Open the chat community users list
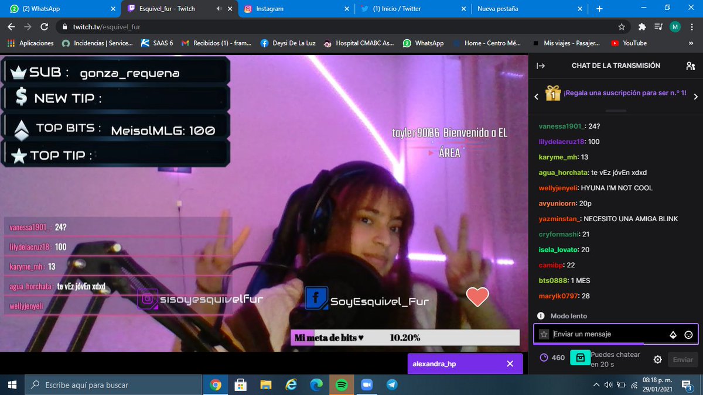Viewport: 703px width, 395px height. 691,66
